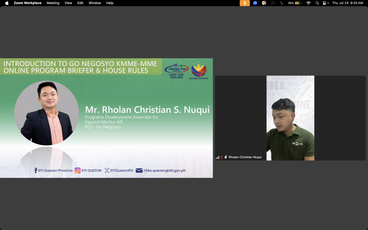Image resolution: width=368 pixels, height=230 pixels.
Task: Click the name label Rholan Christian Nuqui
Action: click(245, 157)
